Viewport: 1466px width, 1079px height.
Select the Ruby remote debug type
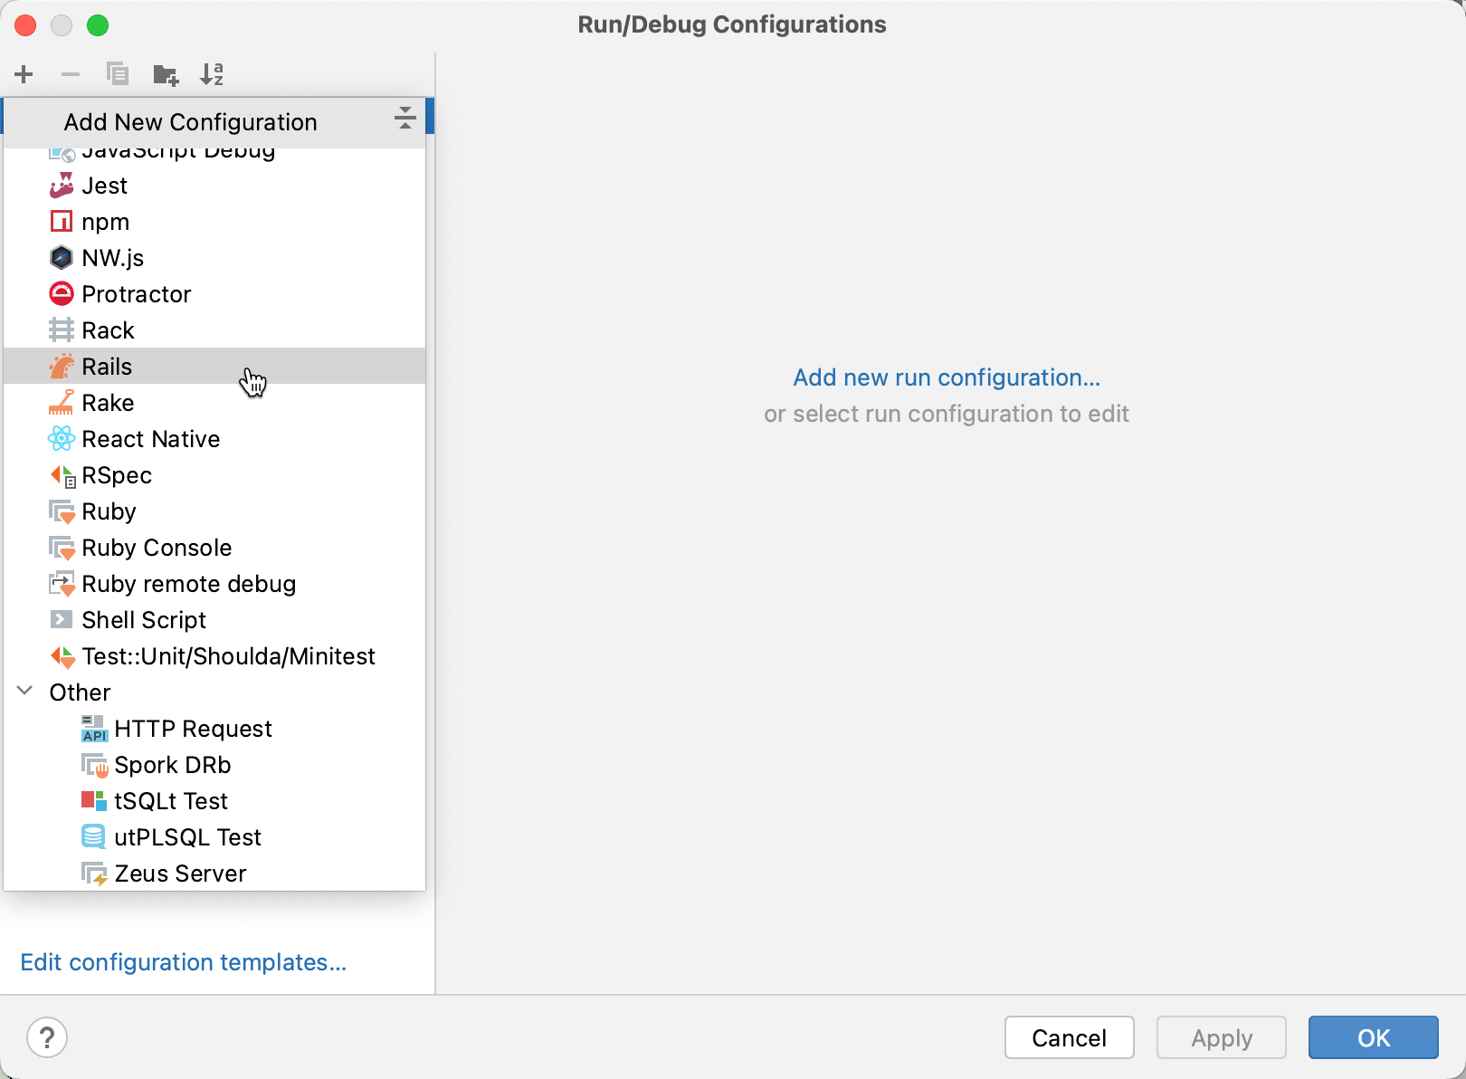(x=188, y=584)
